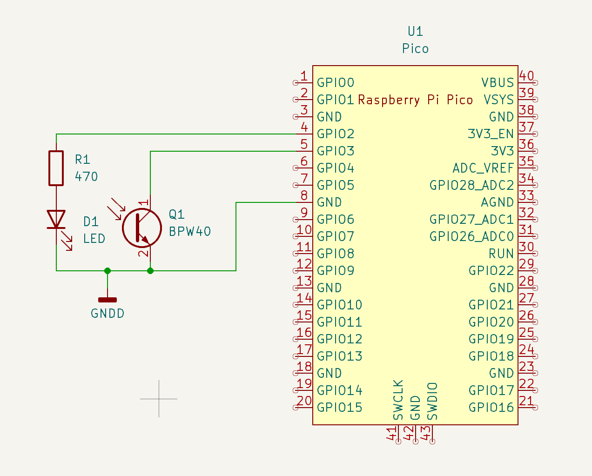Click the SWDIO pin at the bottom
This screenshot has height=476, width=592.
click(431, 433)
